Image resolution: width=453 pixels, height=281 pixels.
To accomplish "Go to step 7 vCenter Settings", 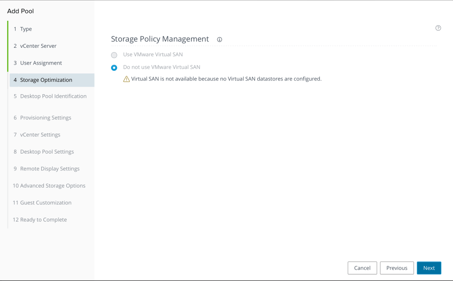I will (40, 135).
